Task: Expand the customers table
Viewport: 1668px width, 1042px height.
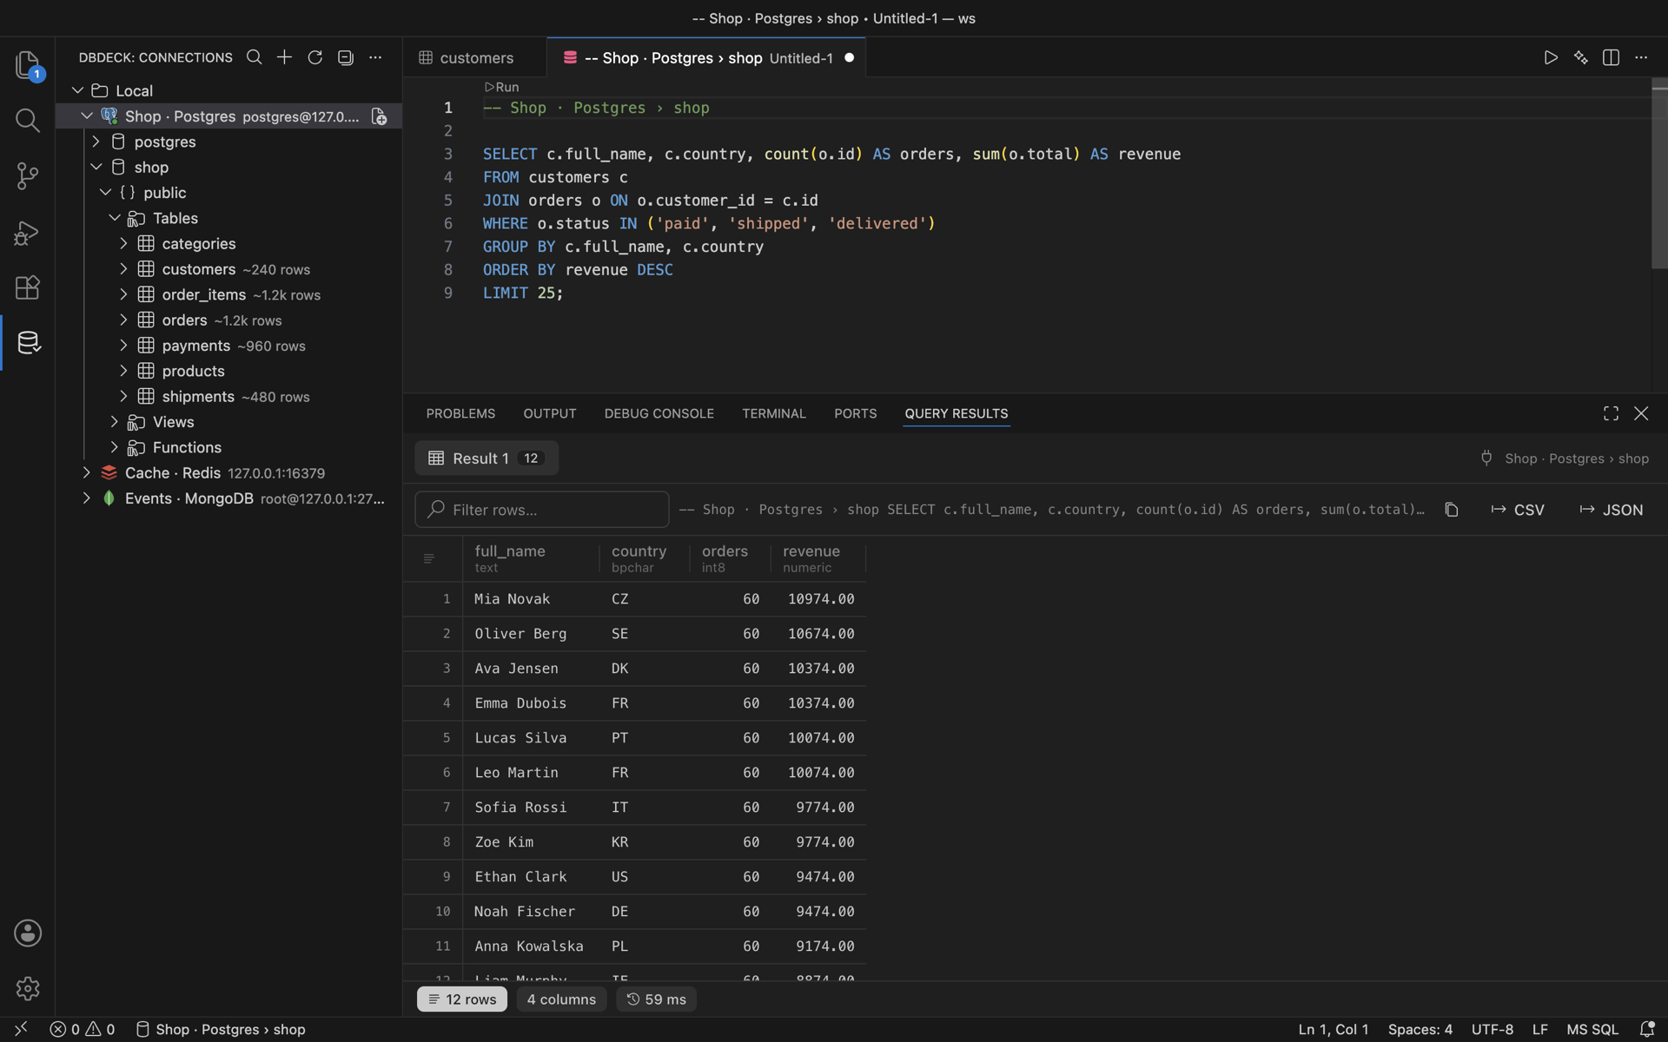Action: pyautogui.click(x=123, y=269)
